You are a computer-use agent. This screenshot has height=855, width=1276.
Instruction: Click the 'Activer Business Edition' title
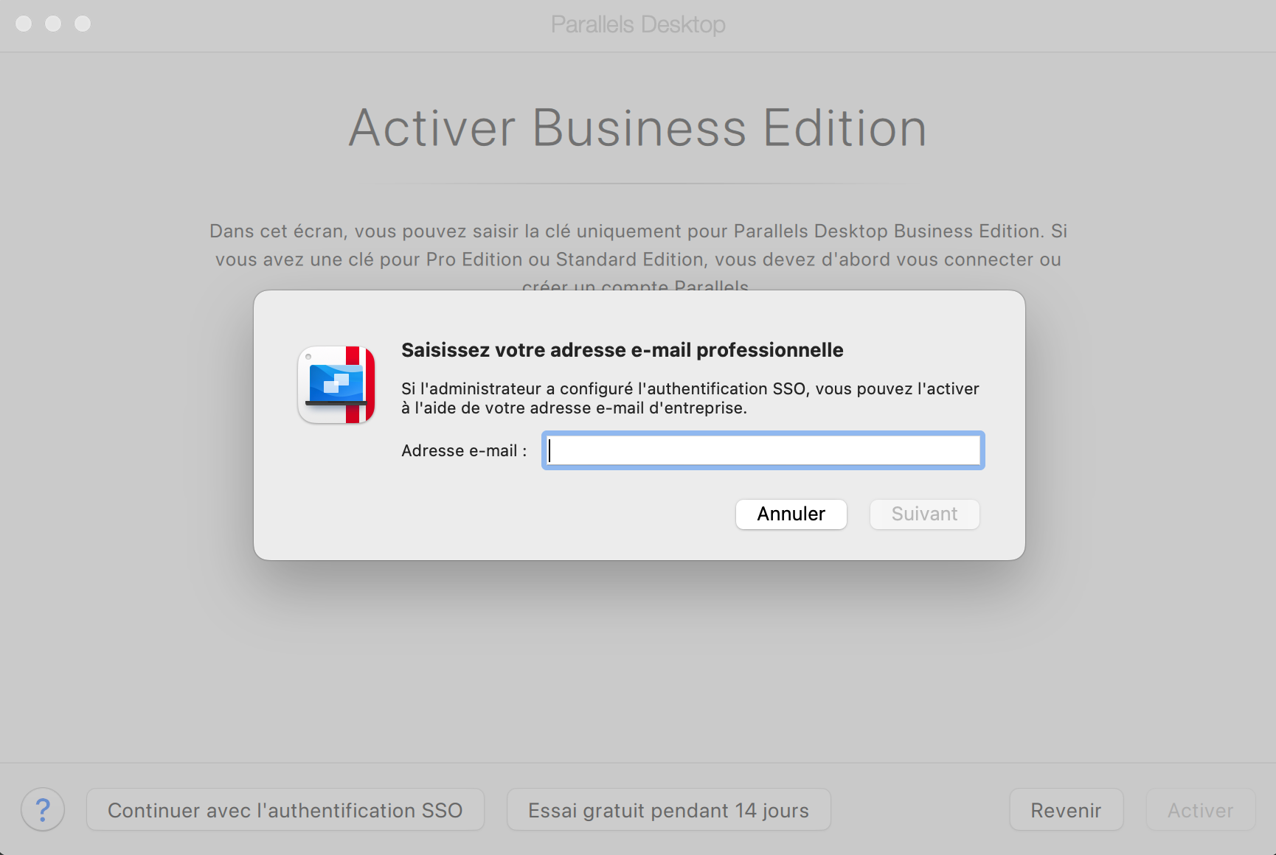(638, 128)
